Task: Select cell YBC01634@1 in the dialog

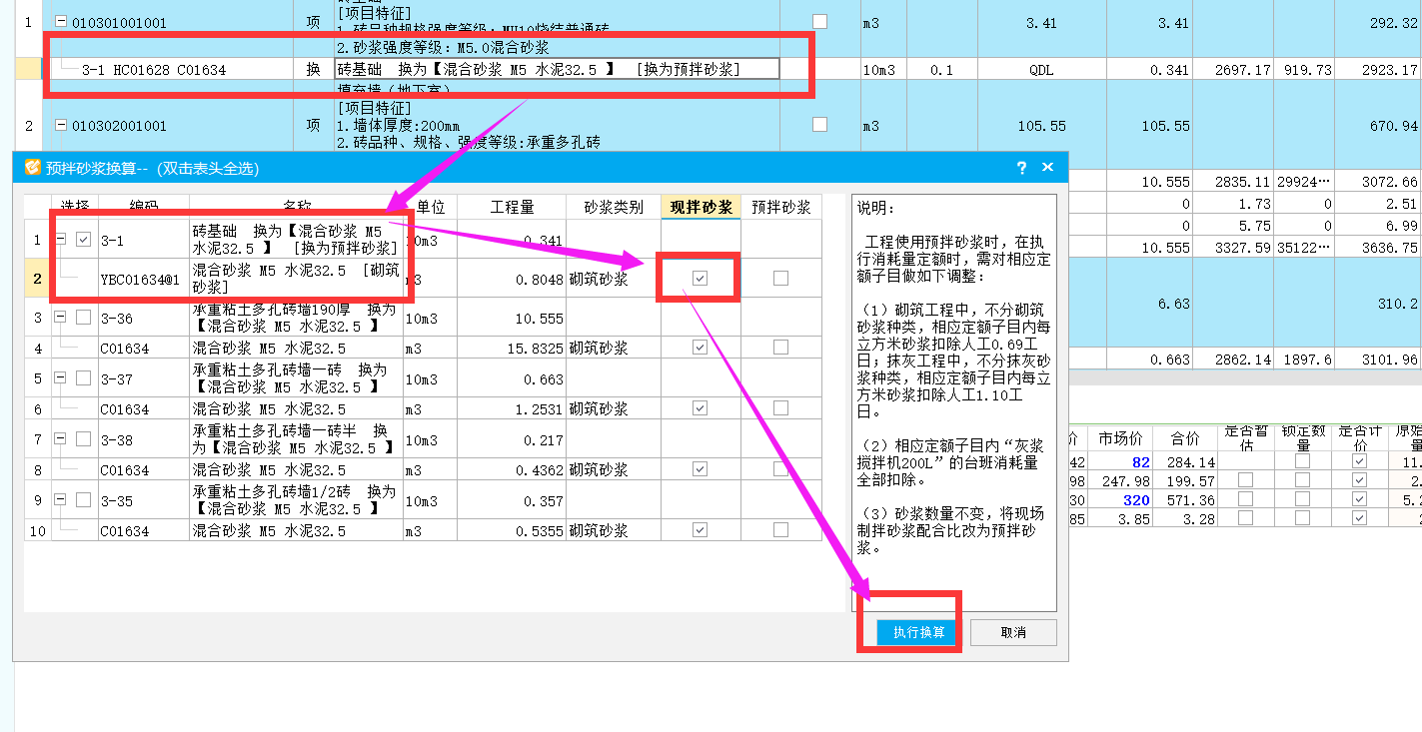Action: (x=143, y=279)
